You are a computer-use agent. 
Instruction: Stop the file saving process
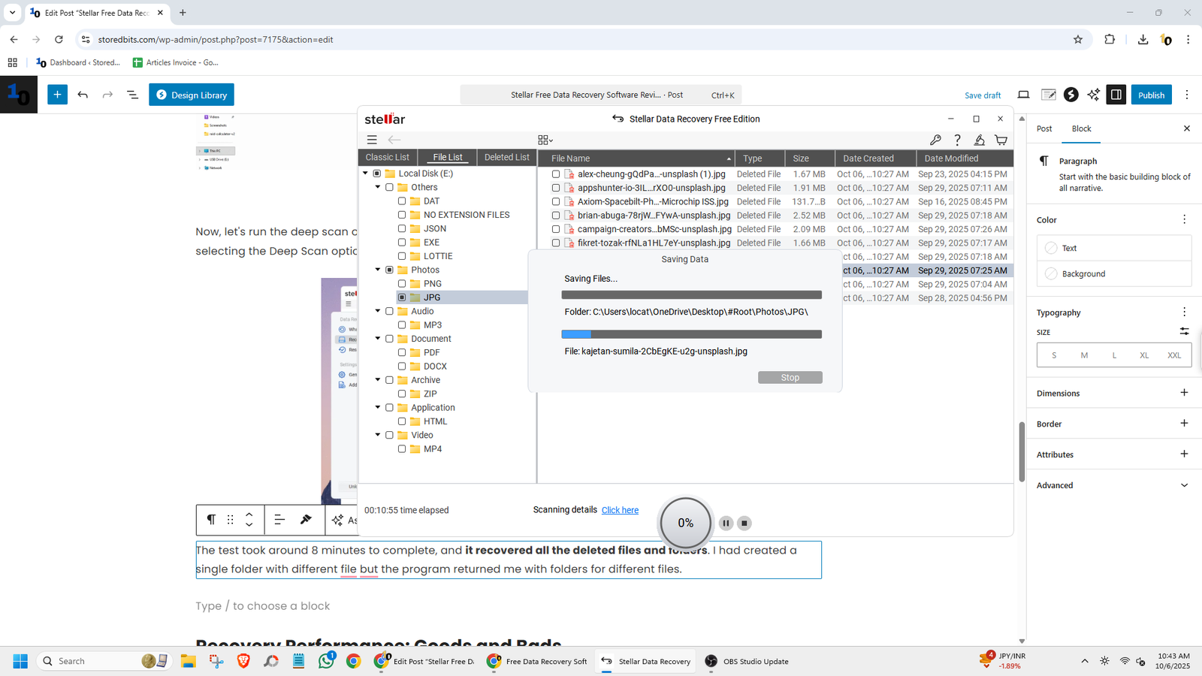tap(790, 378)
